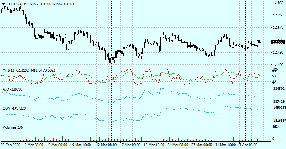This screenshot has height=149, width=286.
Task: Click the 5 Mar 00:00 time label
Action: pos(58,145)
